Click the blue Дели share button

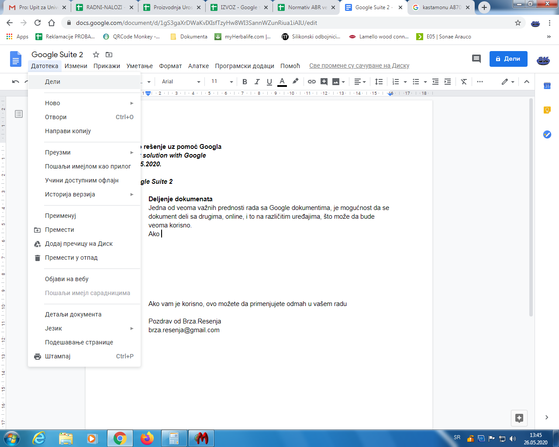coord(508,58)
